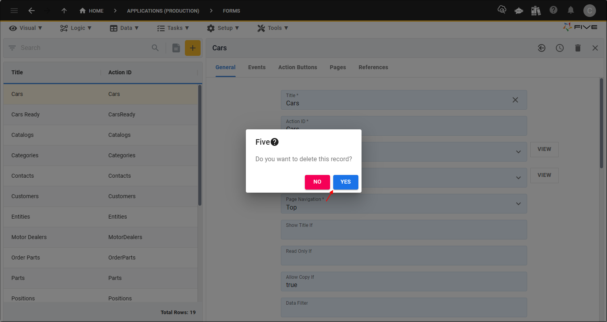Switch to the General tab

coord(225,67)
